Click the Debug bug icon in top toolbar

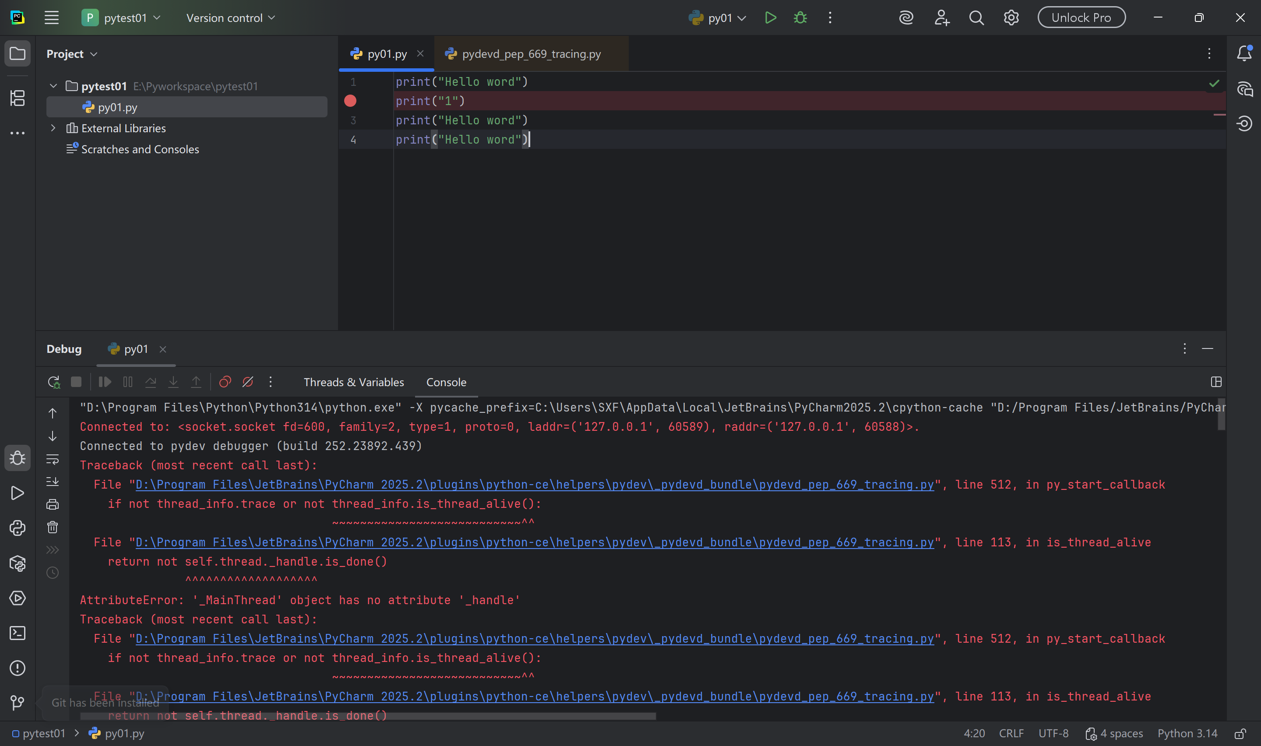click(x=800, y=18)
